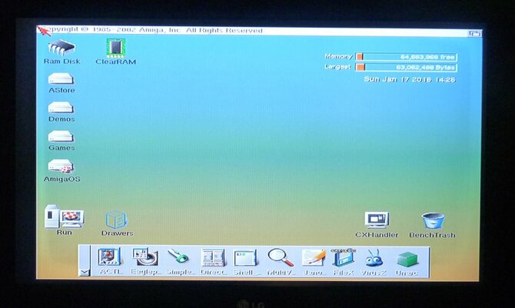Image resolution: width=515 pixels, height=308 pixels.
Task: Click the screen depth gadget in title bar
Action: point(475,32)
